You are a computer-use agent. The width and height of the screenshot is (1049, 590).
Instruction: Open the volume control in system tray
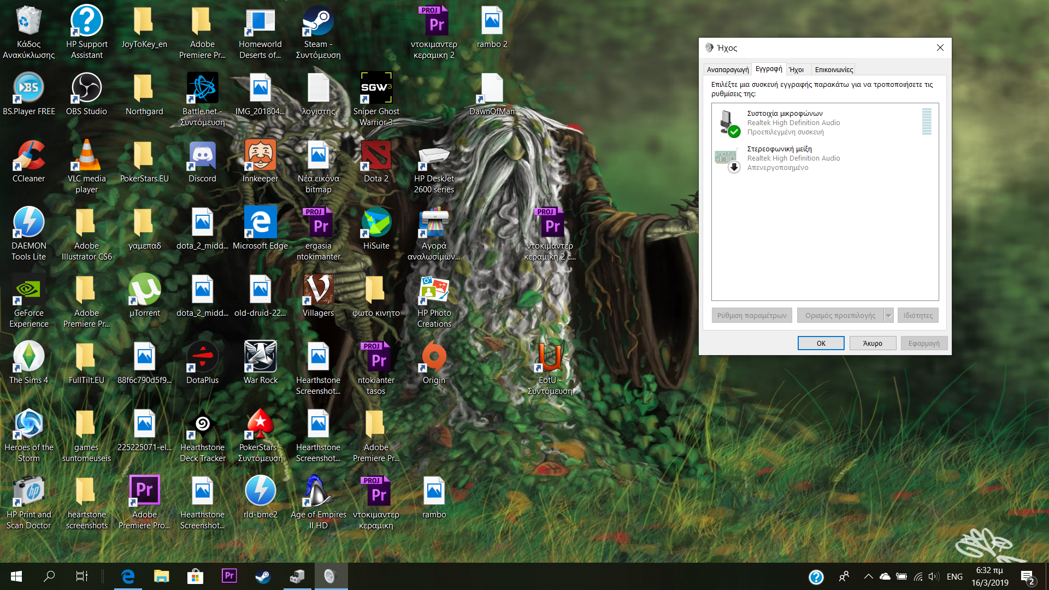(x=933, y=576)
